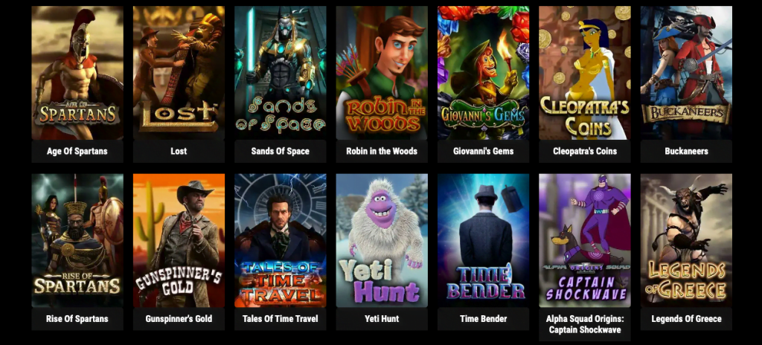This screenshot has width=762, height=345.
Task: Select Legends Of Greece minotaur thumbnail
Action: coord(686,240)
